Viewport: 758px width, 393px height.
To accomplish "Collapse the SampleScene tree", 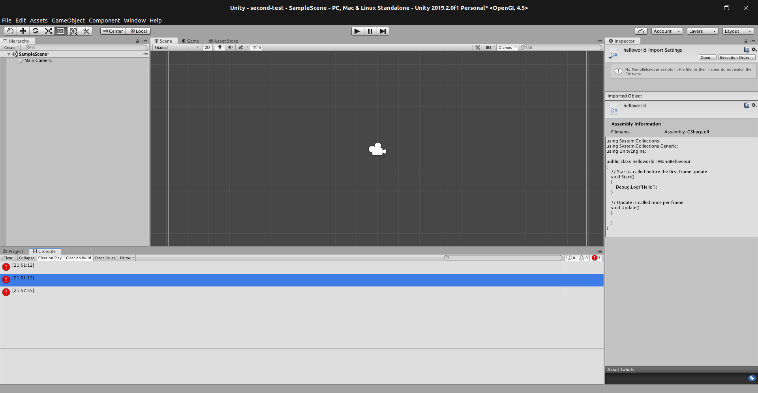I will (9, 54).
